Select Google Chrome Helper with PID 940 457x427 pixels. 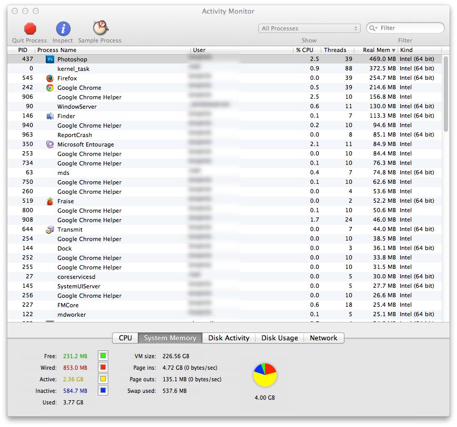point(225,126)
